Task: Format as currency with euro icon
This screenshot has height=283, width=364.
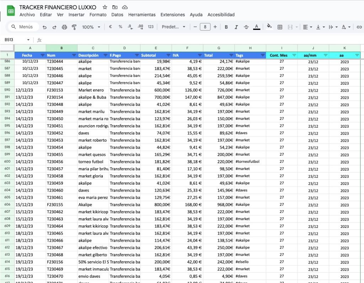Action: (x=111, y=27)
